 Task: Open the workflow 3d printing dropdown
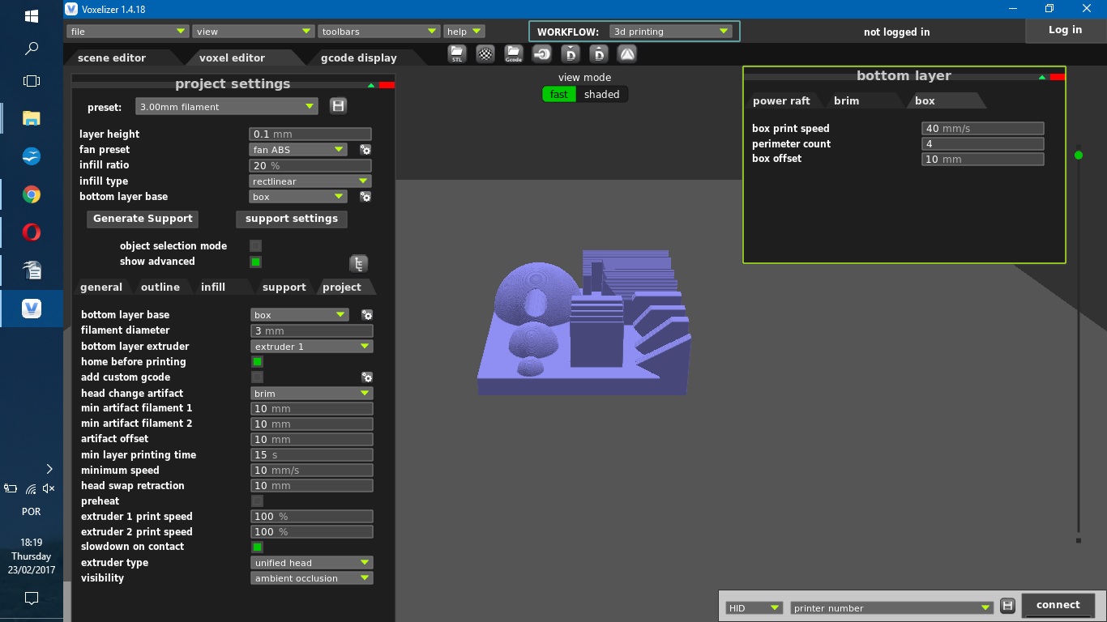pyautogui.click(x=671, y=32)
